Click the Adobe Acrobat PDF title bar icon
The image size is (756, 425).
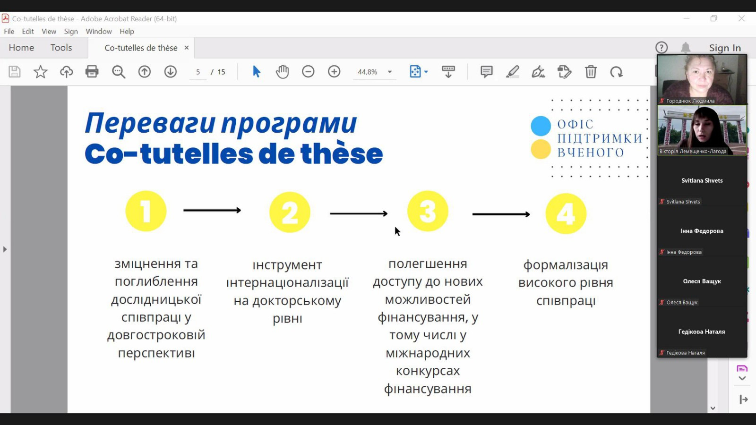click(6, 18)
